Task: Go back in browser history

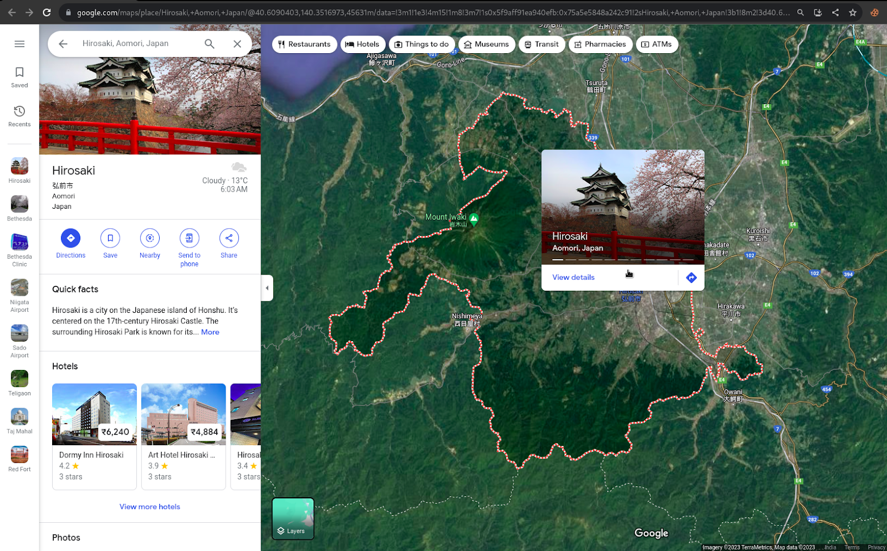Action: pyautogui.click(x=12, y=12)
